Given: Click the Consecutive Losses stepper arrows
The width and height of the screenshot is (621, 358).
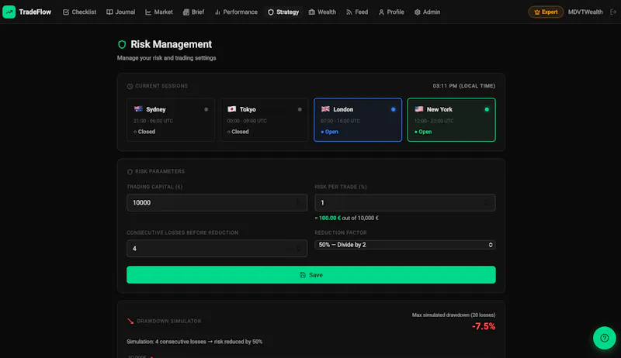Looking at the screenshot, I should [299, 249].
